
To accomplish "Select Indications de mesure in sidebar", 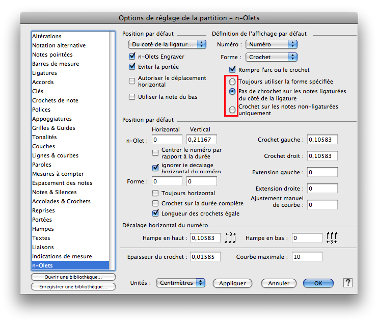I will (62, 256).
